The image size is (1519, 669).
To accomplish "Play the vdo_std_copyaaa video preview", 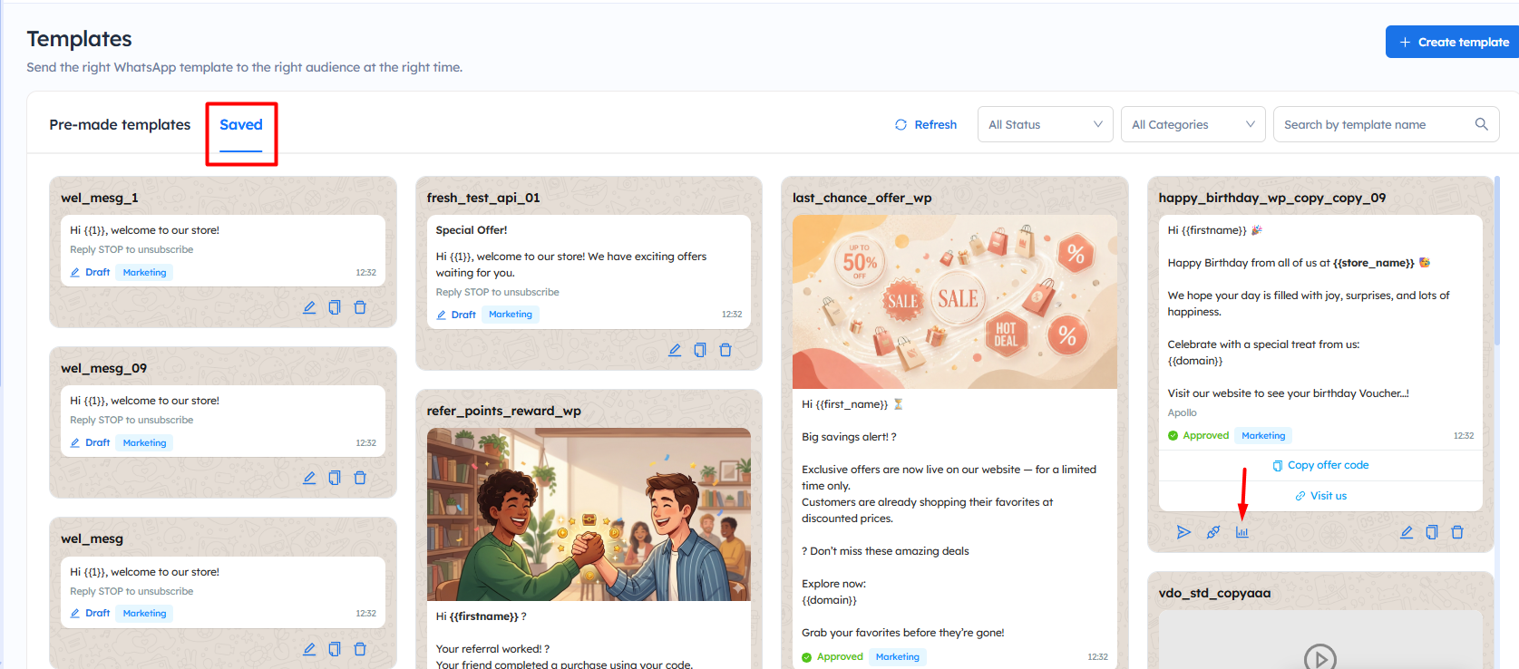I will pos(1319,656).
